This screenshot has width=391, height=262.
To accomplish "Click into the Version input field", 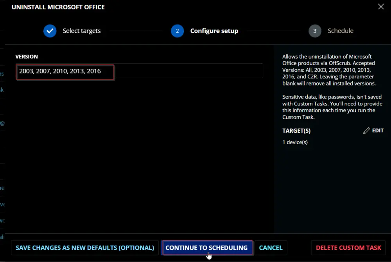I will tap(139, 71).
